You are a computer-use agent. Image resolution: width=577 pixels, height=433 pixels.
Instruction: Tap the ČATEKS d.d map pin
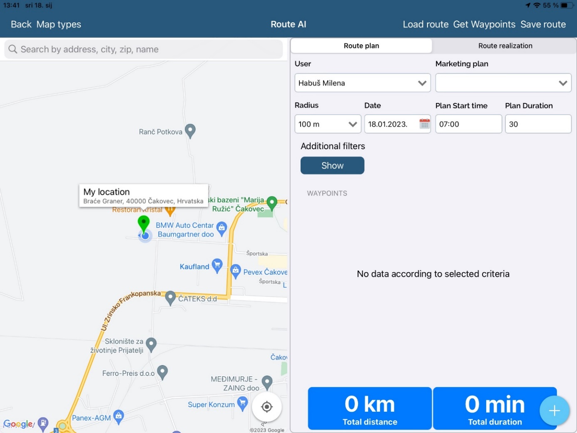pyautogui.click(x=170, y=298)
